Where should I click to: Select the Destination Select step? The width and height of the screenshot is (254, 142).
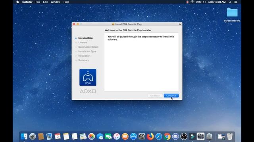[88, 47]
